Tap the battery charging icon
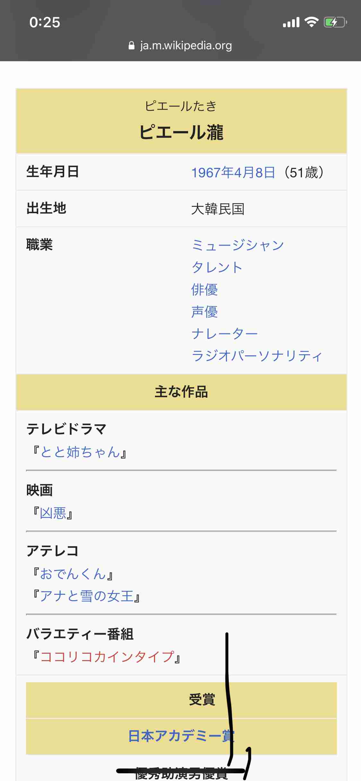Screen dimensions: 361x781 (335, 22)
